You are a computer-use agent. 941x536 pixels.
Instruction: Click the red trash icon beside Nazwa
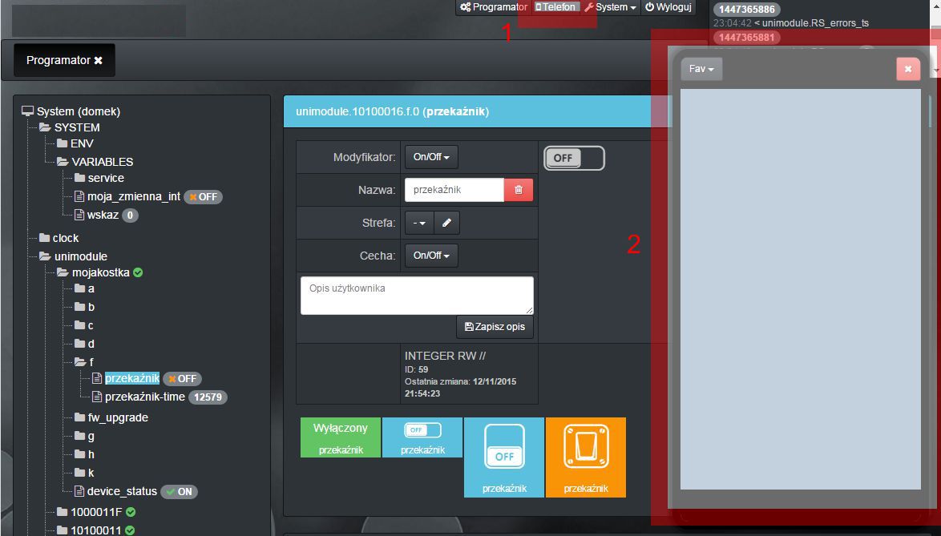coord(518,190)
